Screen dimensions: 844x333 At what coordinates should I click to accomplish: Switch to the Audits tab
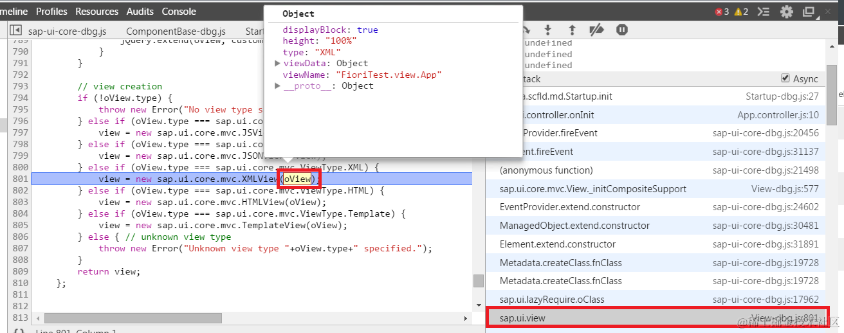point(140,11)
